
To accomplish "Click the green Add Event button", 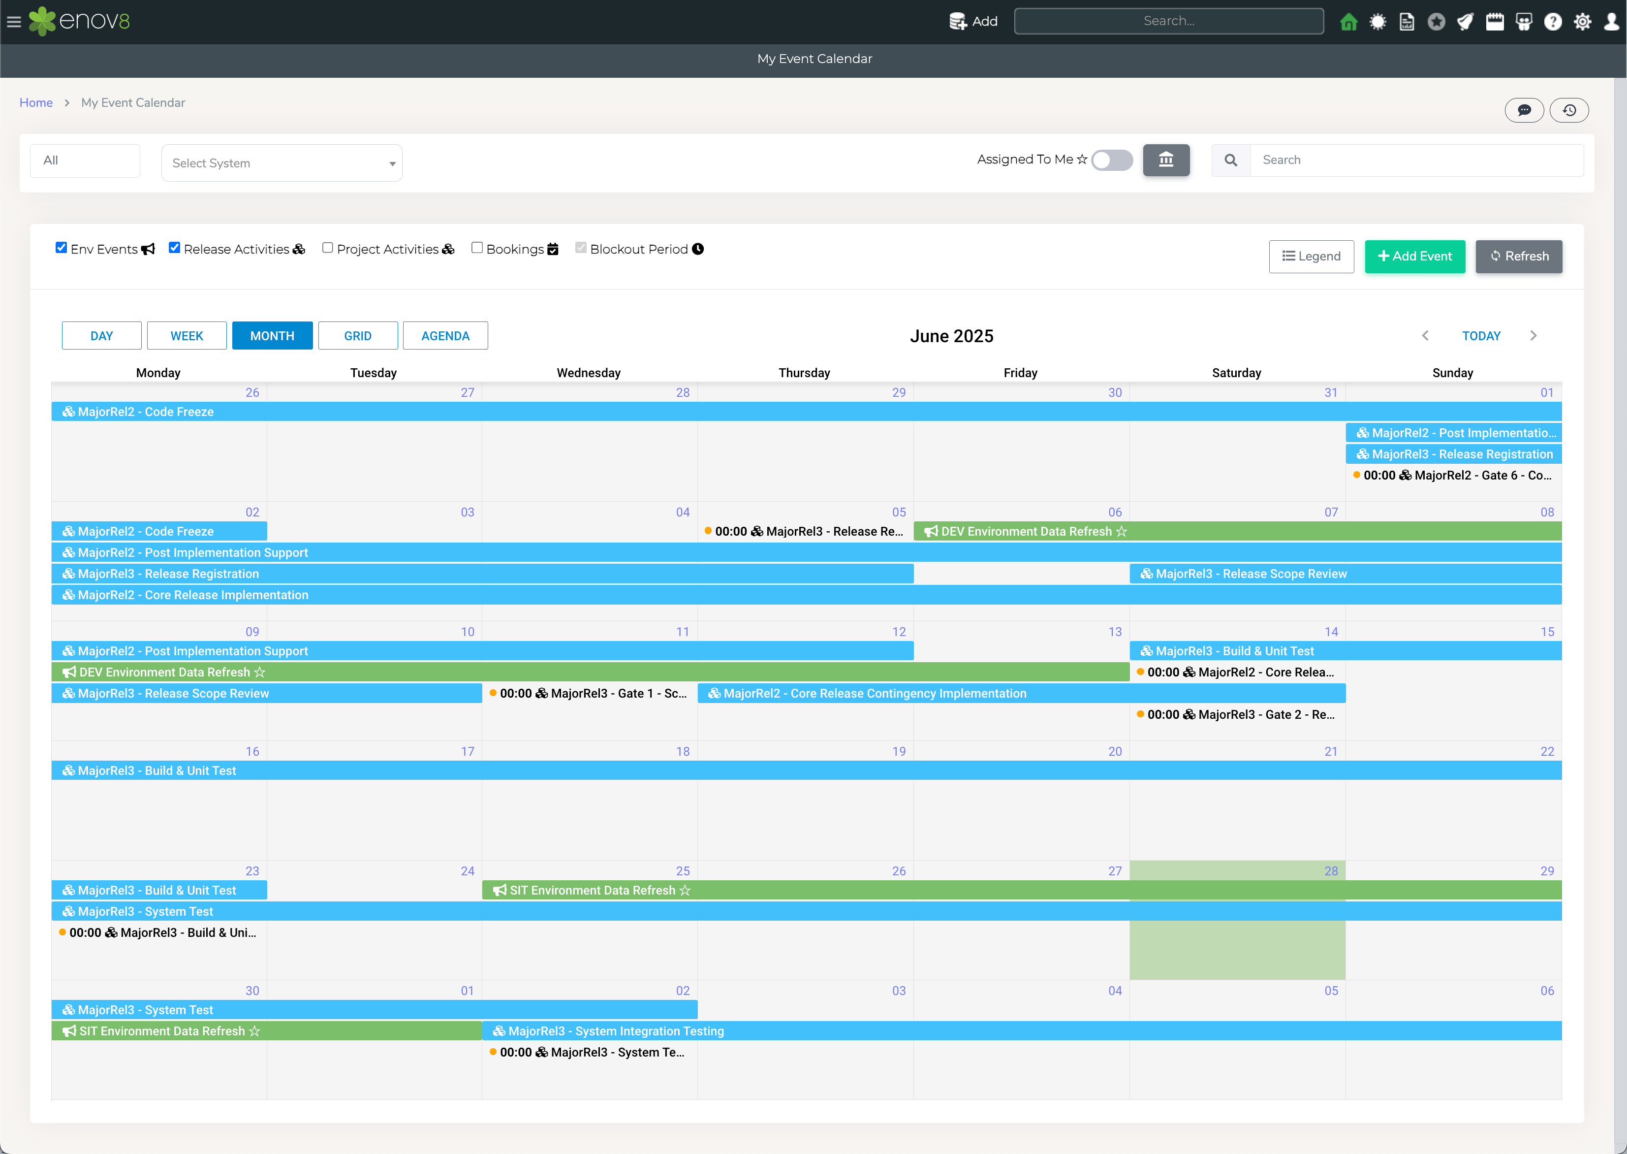I will (1415, 256).
